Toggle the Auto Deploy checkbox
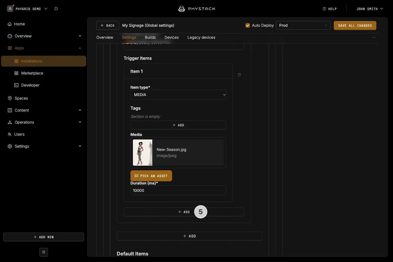The width and height of the screenshot is (393, 262). [248, 25]
